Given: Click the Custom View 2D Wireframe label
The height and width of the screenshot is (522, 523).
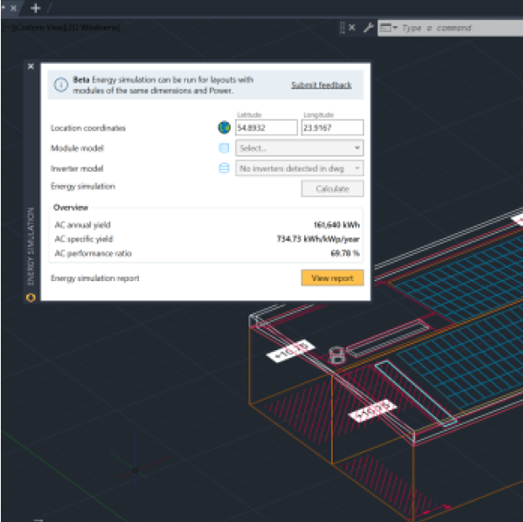Looking at the screenshot, I should [61, 27].
